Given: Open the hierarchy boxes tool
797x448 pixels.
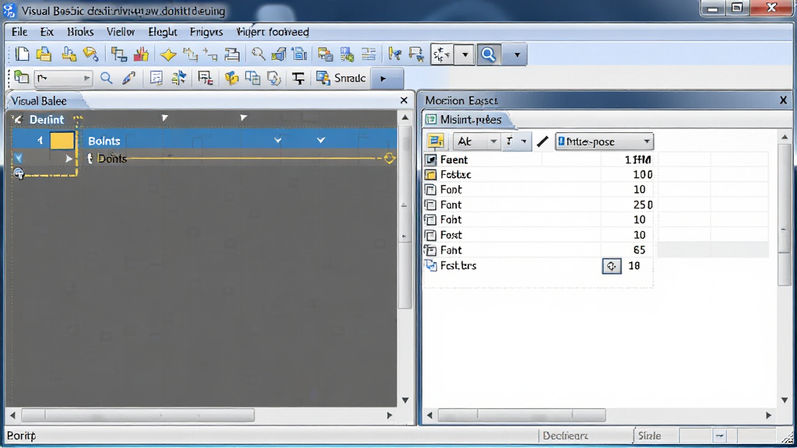Looking at the screenshot, I should click(119, 54).
